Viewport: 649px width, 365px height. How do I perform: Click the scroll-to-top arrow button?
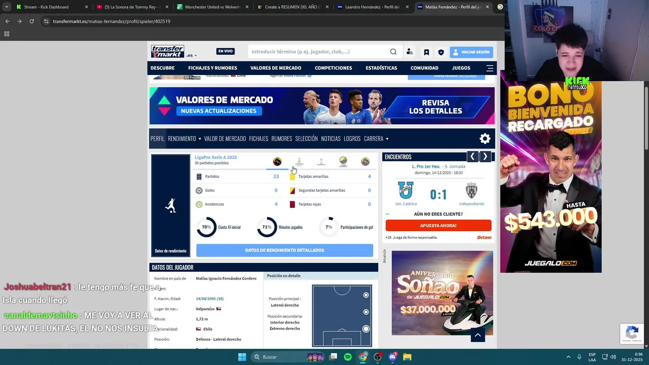click(x=478, y=335)
